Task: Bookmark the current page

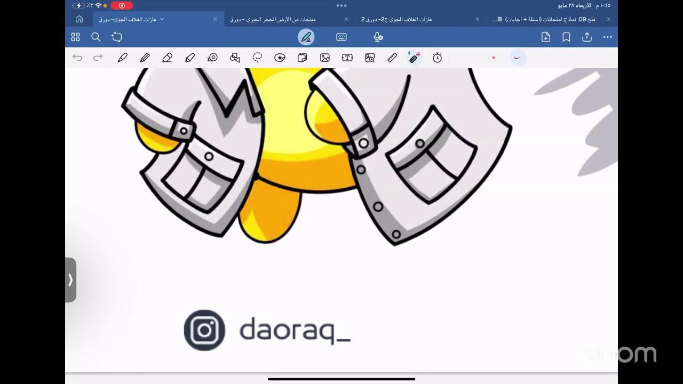Action: point(566,37)
